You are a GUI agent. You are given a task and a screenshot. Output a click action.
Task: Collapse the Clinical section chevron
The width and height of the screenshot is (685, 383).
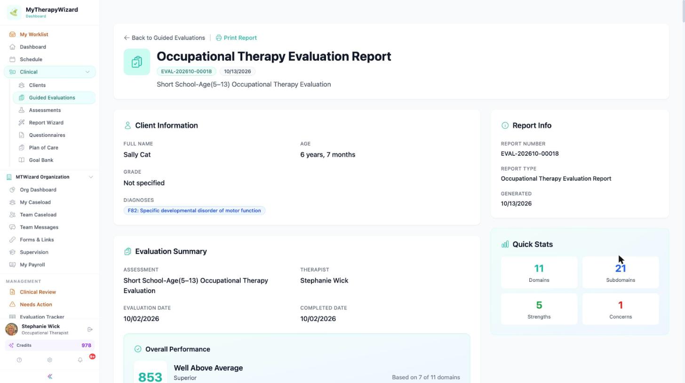87,72
